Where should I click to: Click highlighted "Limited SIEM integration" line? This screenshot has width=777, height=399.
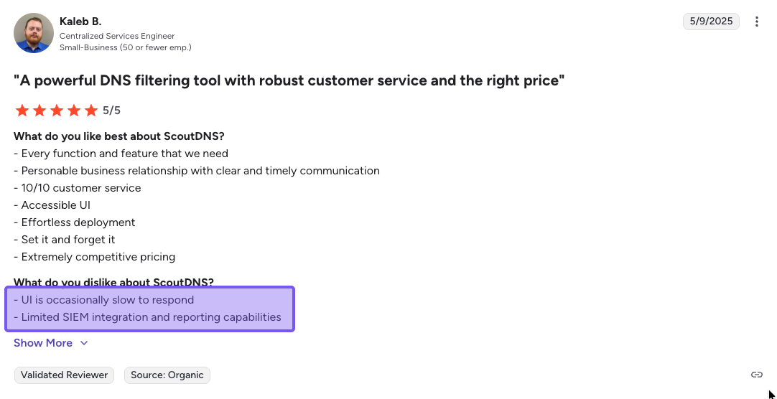147,317
